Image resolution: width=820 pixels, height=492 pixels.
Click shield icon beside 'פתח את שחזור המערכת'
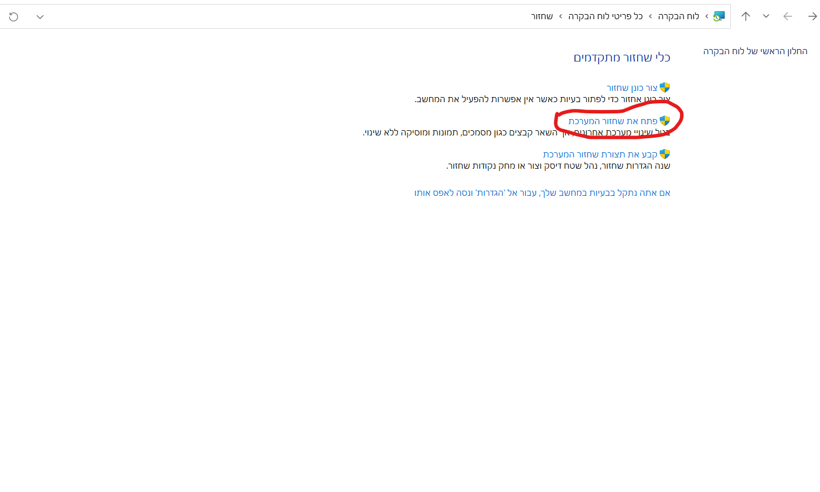pos(665,121)
